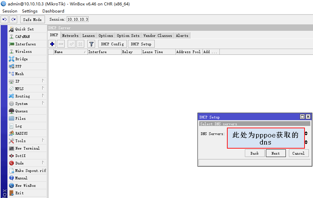
Task: Sort by Relay column header
Action: pos(131,52)
